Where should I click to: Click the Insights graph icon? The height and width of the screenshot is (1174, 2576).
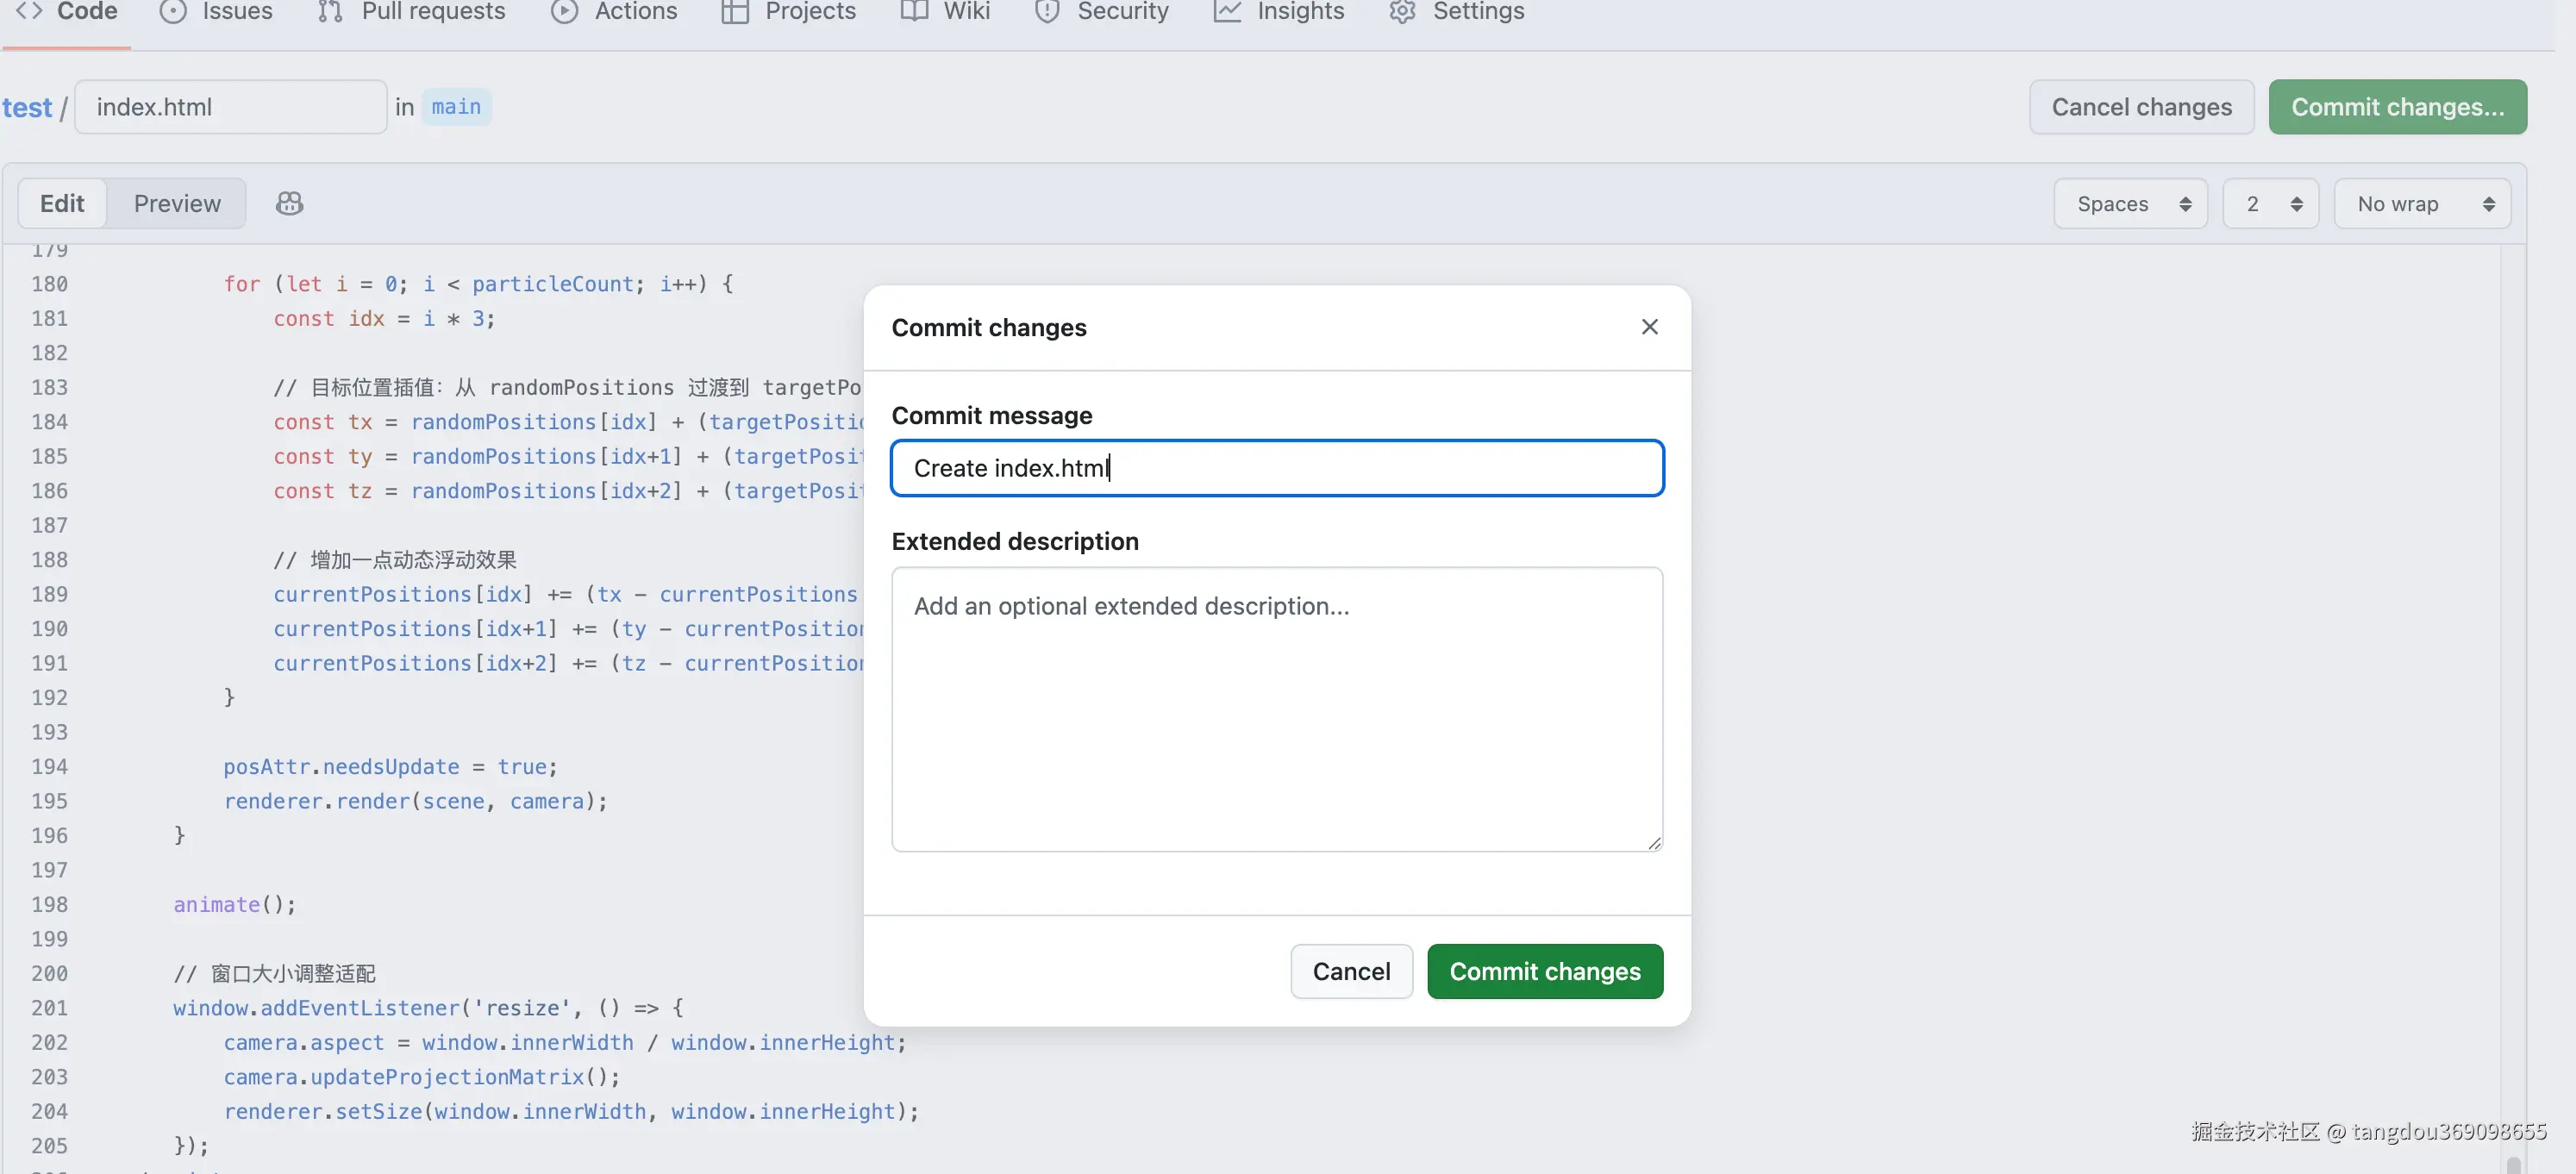click(1227, 11)
